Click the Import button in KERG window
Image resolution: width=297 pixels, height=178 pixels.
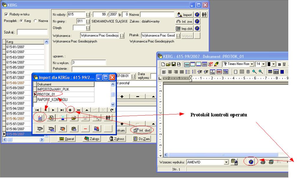(x=184, y=15)
